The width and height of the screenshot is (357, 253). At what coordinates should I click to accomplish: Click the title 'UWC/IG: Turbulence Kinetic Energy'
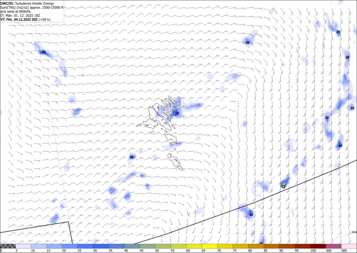pos(27,3)
